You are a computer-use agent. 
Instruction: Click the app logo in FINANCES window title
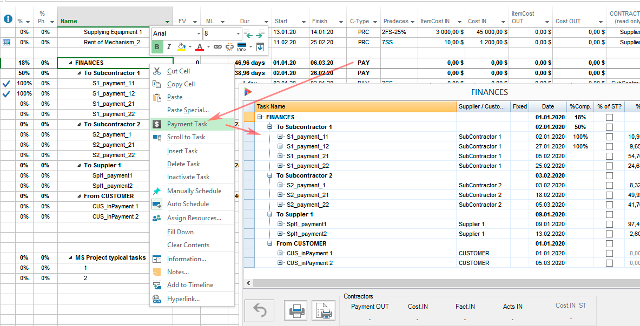248,92
